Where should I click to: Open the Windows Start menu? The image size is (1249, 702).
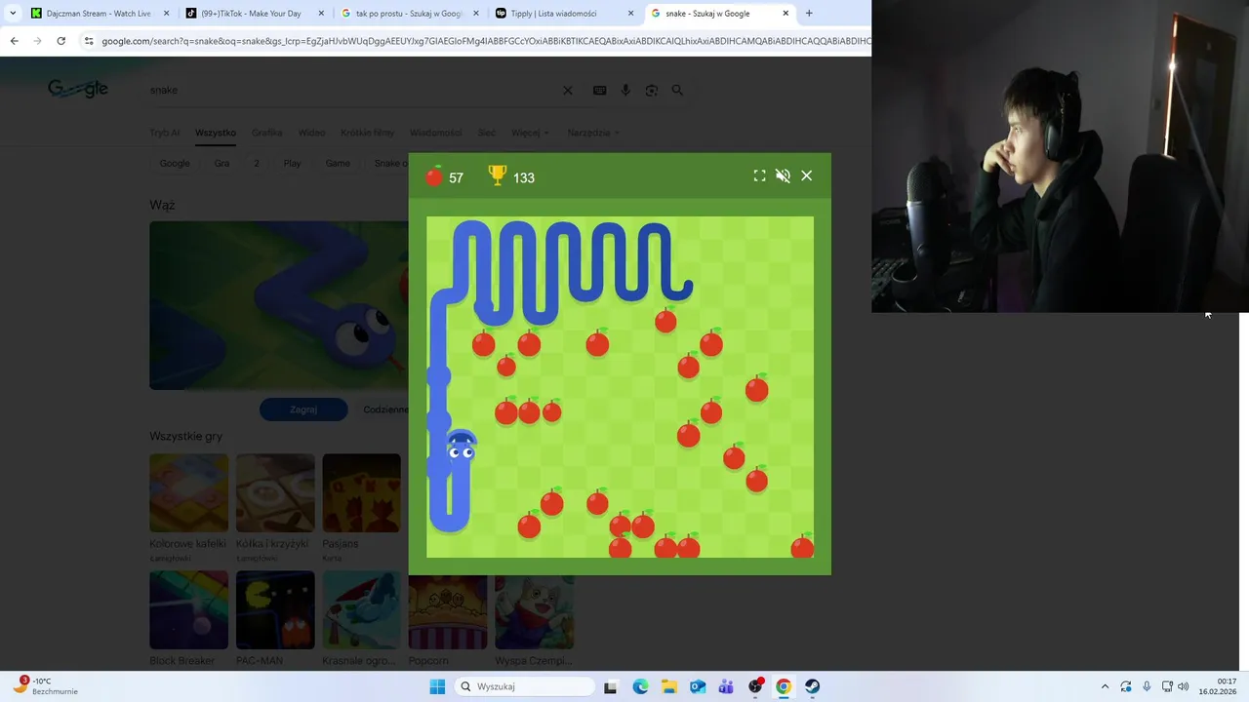(437, 686)
